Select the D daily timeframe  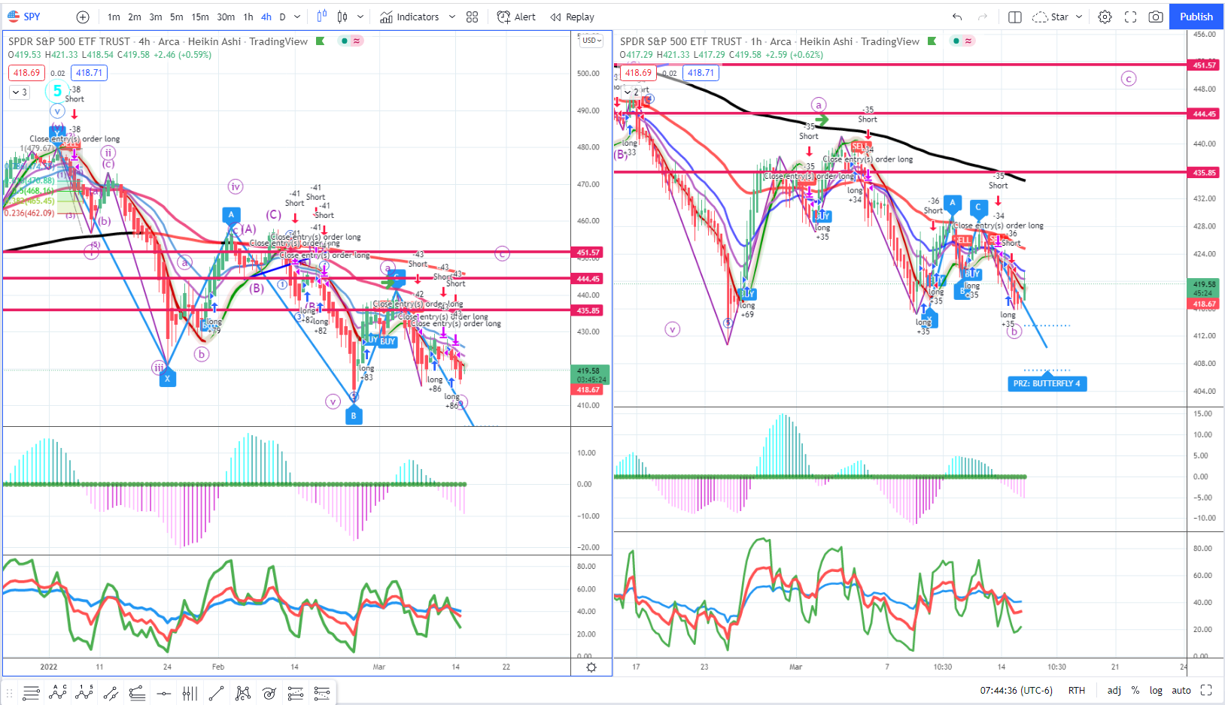tap(282, 17)
